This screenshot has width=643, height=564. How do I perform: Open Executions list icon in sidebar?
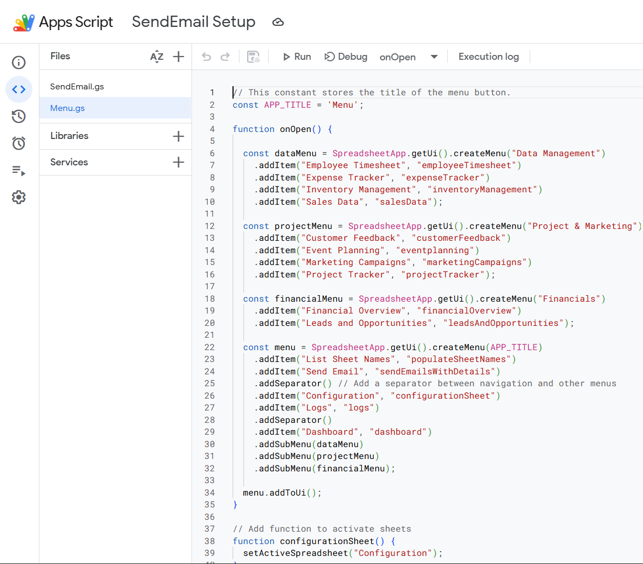click(19, 170)
